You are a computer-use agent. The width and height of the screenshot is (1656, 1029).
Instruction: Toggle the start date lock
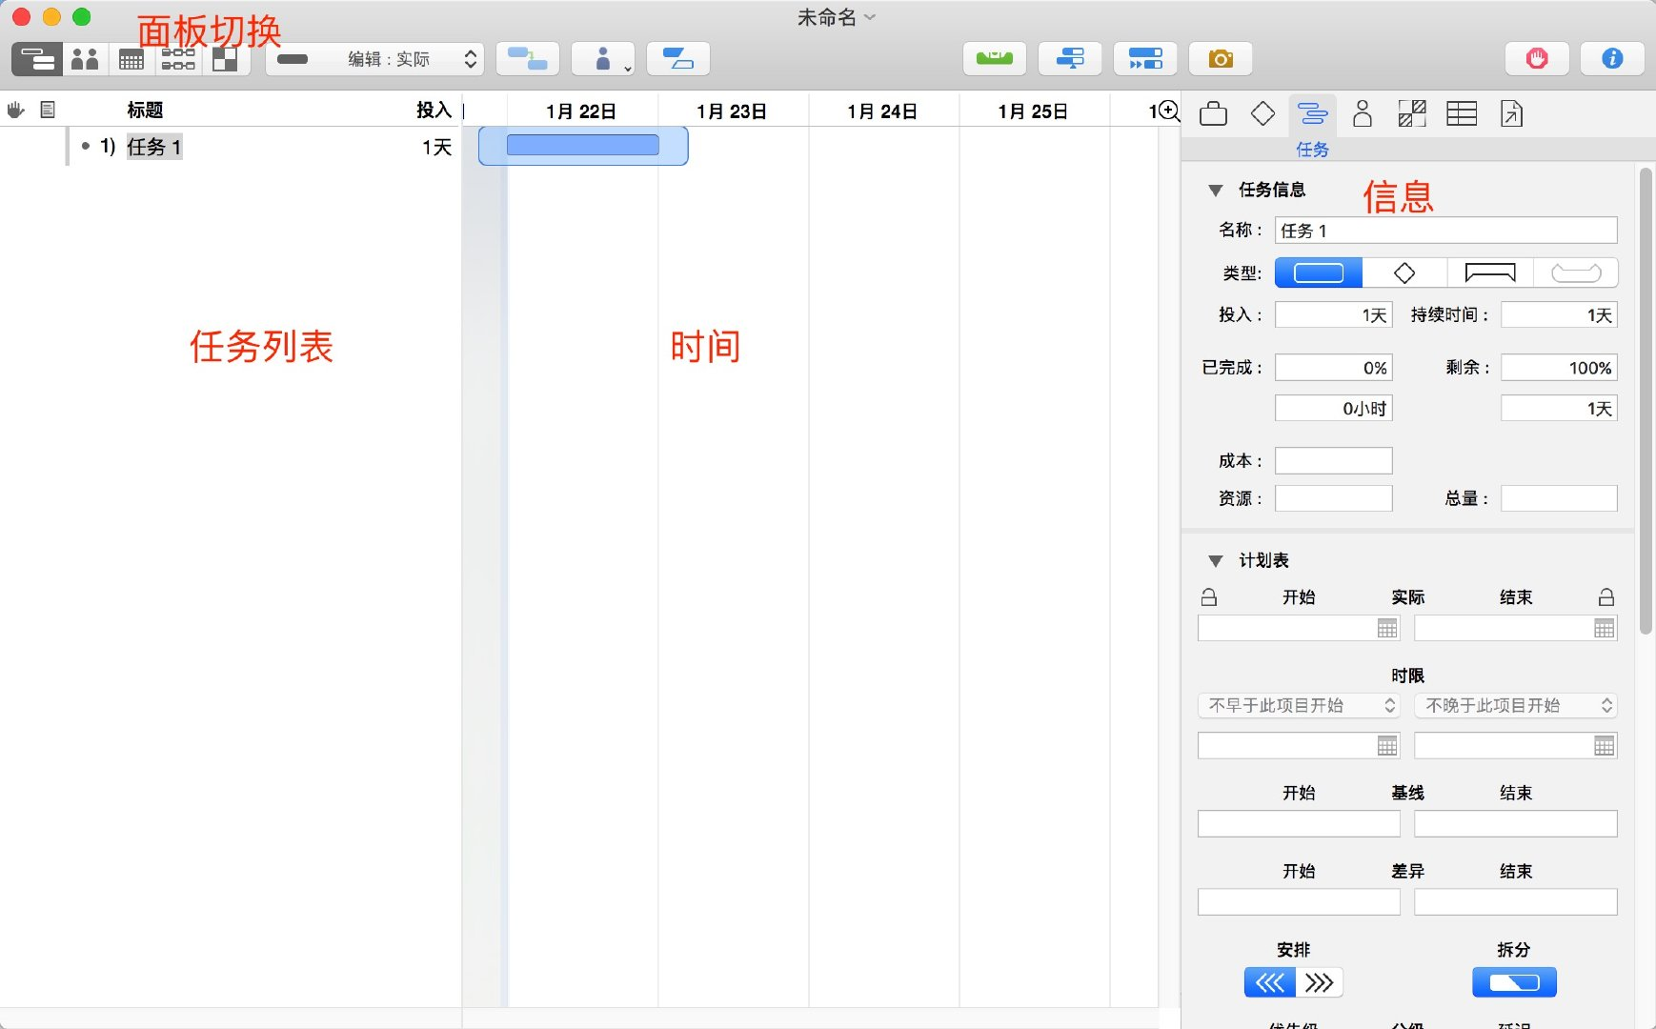[1209, 597]
